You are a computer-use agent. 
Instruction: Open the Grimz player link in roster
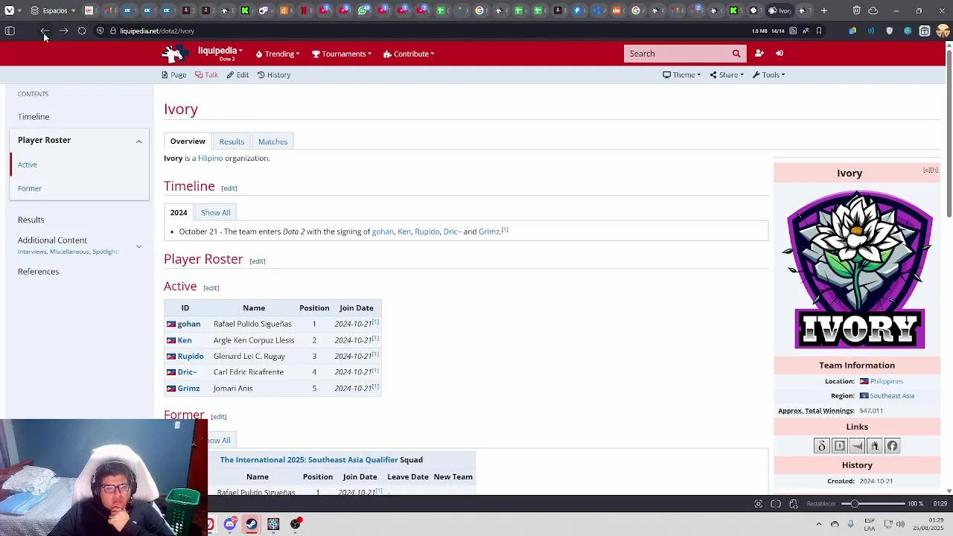(188, 389)
